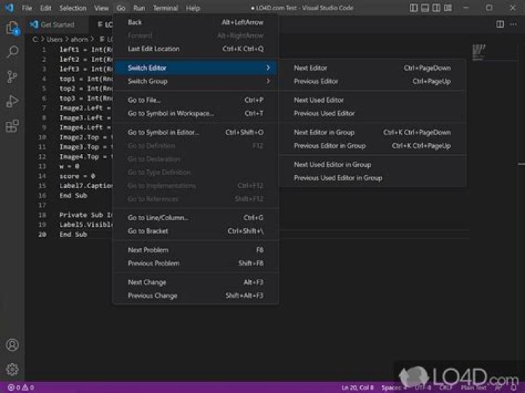
Task: Open the Selection menu
Action: click(x=73, y=8)
